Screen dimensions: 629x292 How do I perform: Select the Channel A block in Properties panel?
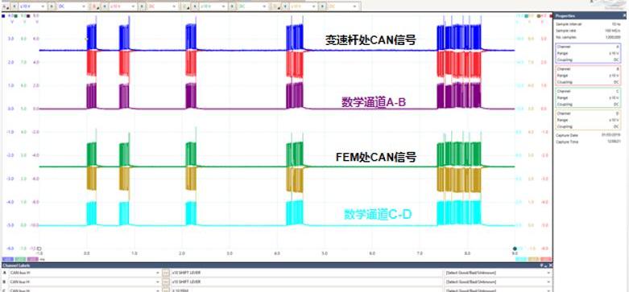pyautogui.click(x=590, y=53)
